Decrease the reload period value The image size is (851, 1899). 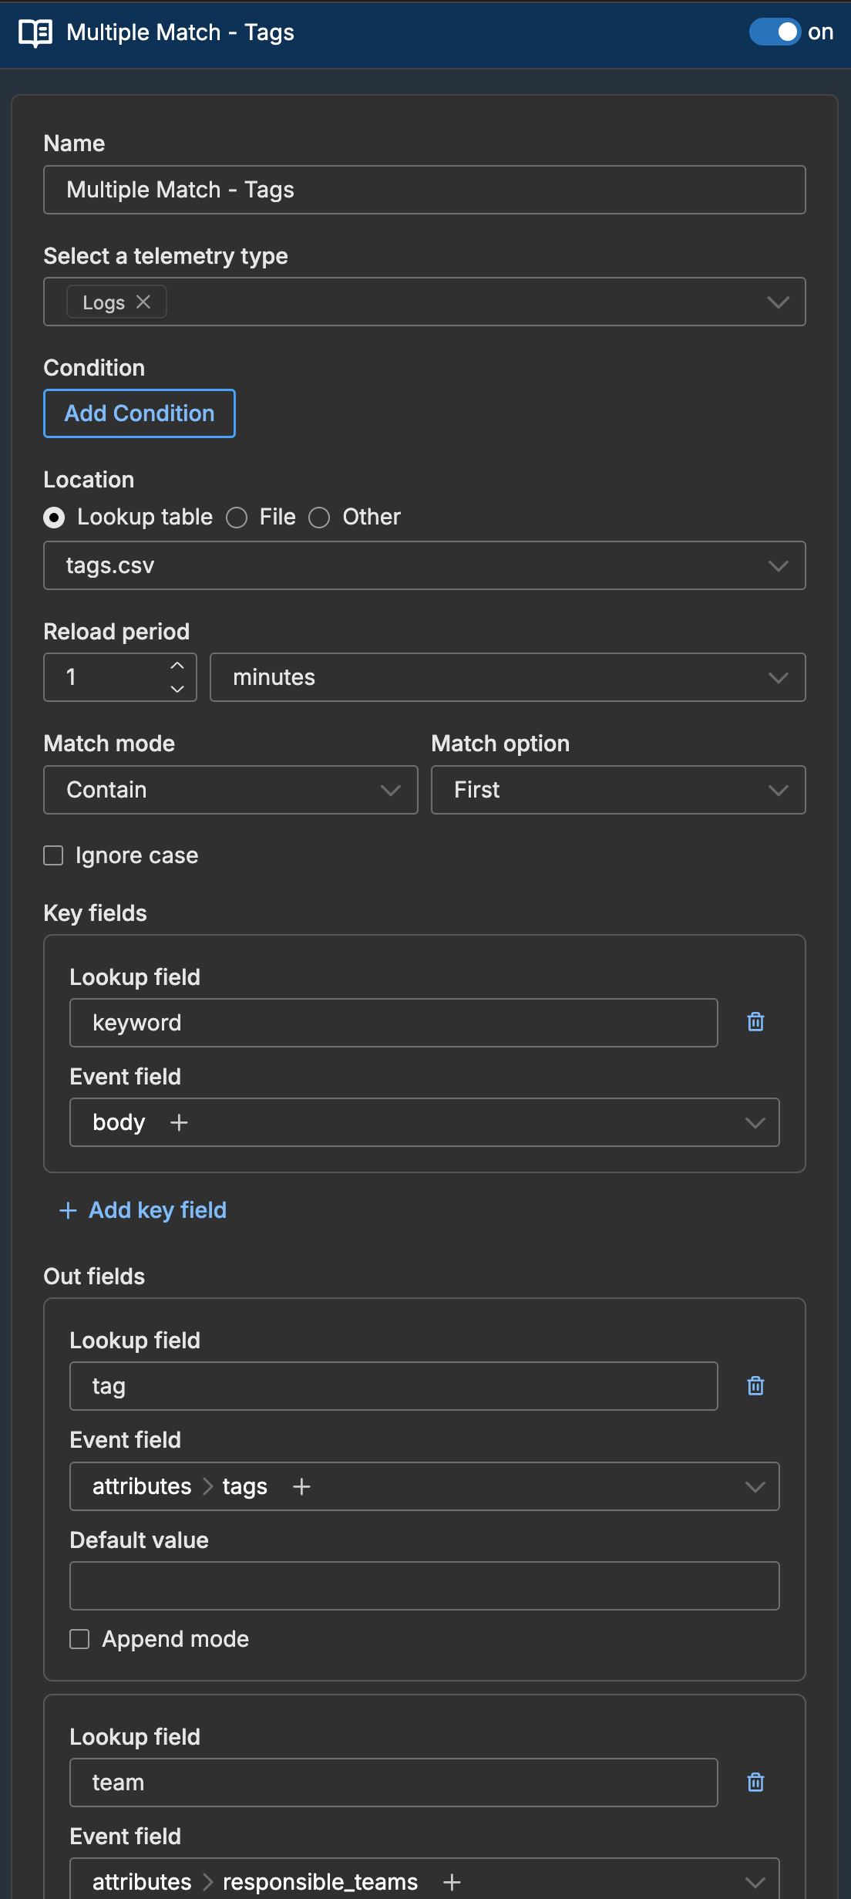177,689
